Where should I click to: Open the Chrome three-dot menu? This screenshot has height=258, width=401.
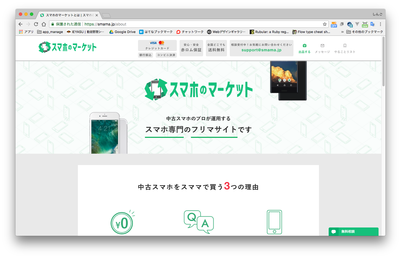380,24
